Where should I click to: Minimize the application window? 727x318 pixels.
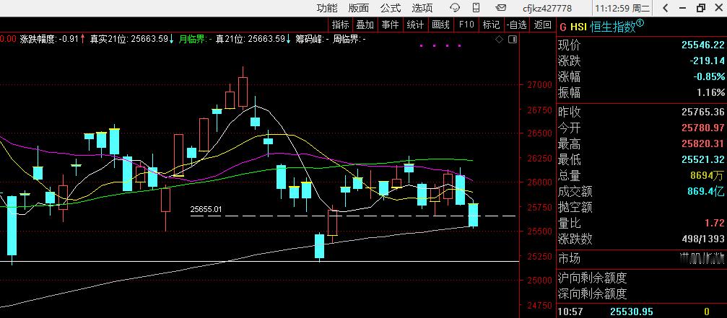pyautogui.click(x=683, y=8)
